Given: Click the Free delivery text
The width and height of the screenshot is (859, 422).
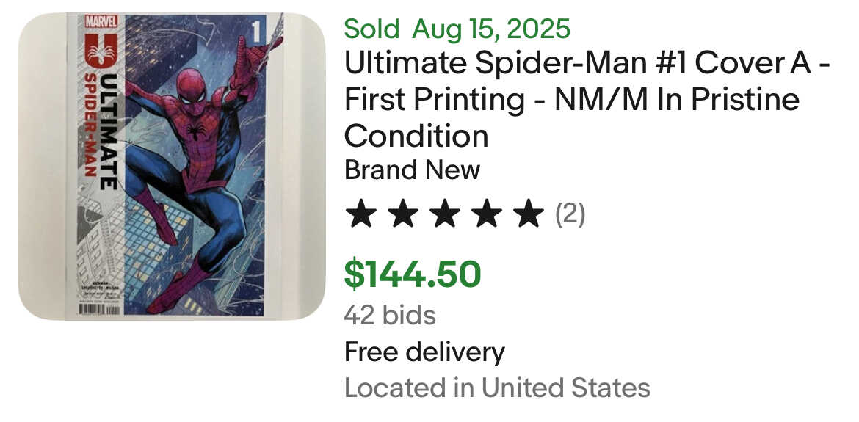Looking at the screenshot, I should (424, 352).
